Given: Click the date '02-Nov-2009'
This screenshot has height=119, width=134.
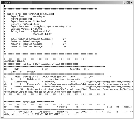Looking at the screenshot, I should pyautogui.click(x=39, y=21).
